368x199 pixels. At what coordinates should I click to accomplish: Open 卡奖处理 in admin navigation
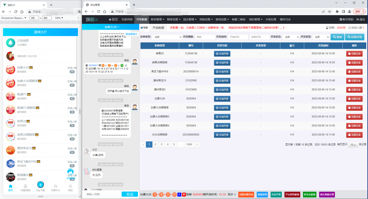coord(271,19)
